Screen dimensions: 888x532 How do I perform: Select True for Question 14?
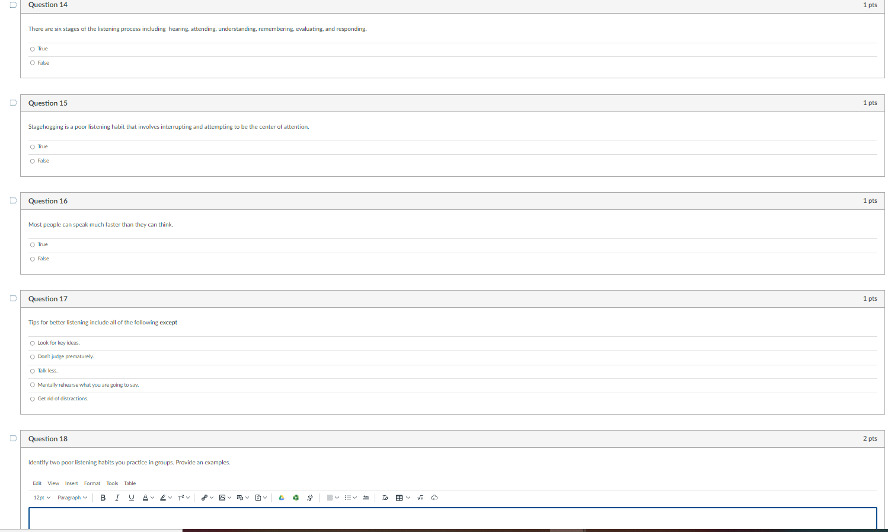point(33,49)
